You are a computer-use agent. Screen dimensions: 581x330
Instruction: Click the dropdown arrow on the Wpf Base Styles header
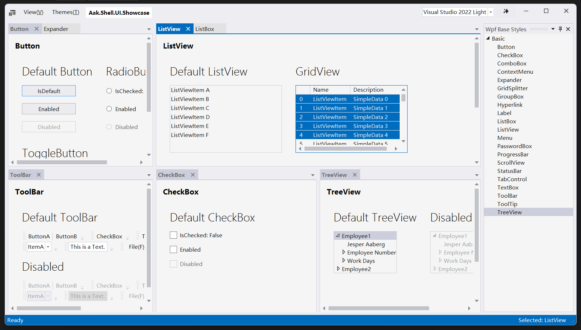553,29
